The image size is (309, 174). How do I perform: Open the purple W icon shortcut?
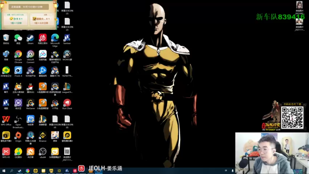18,104
